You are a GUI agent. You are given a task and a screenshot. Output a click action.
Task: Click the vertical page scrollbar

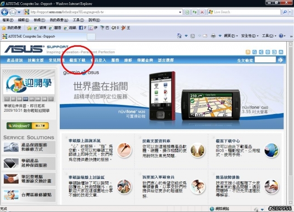coord(290,123)
